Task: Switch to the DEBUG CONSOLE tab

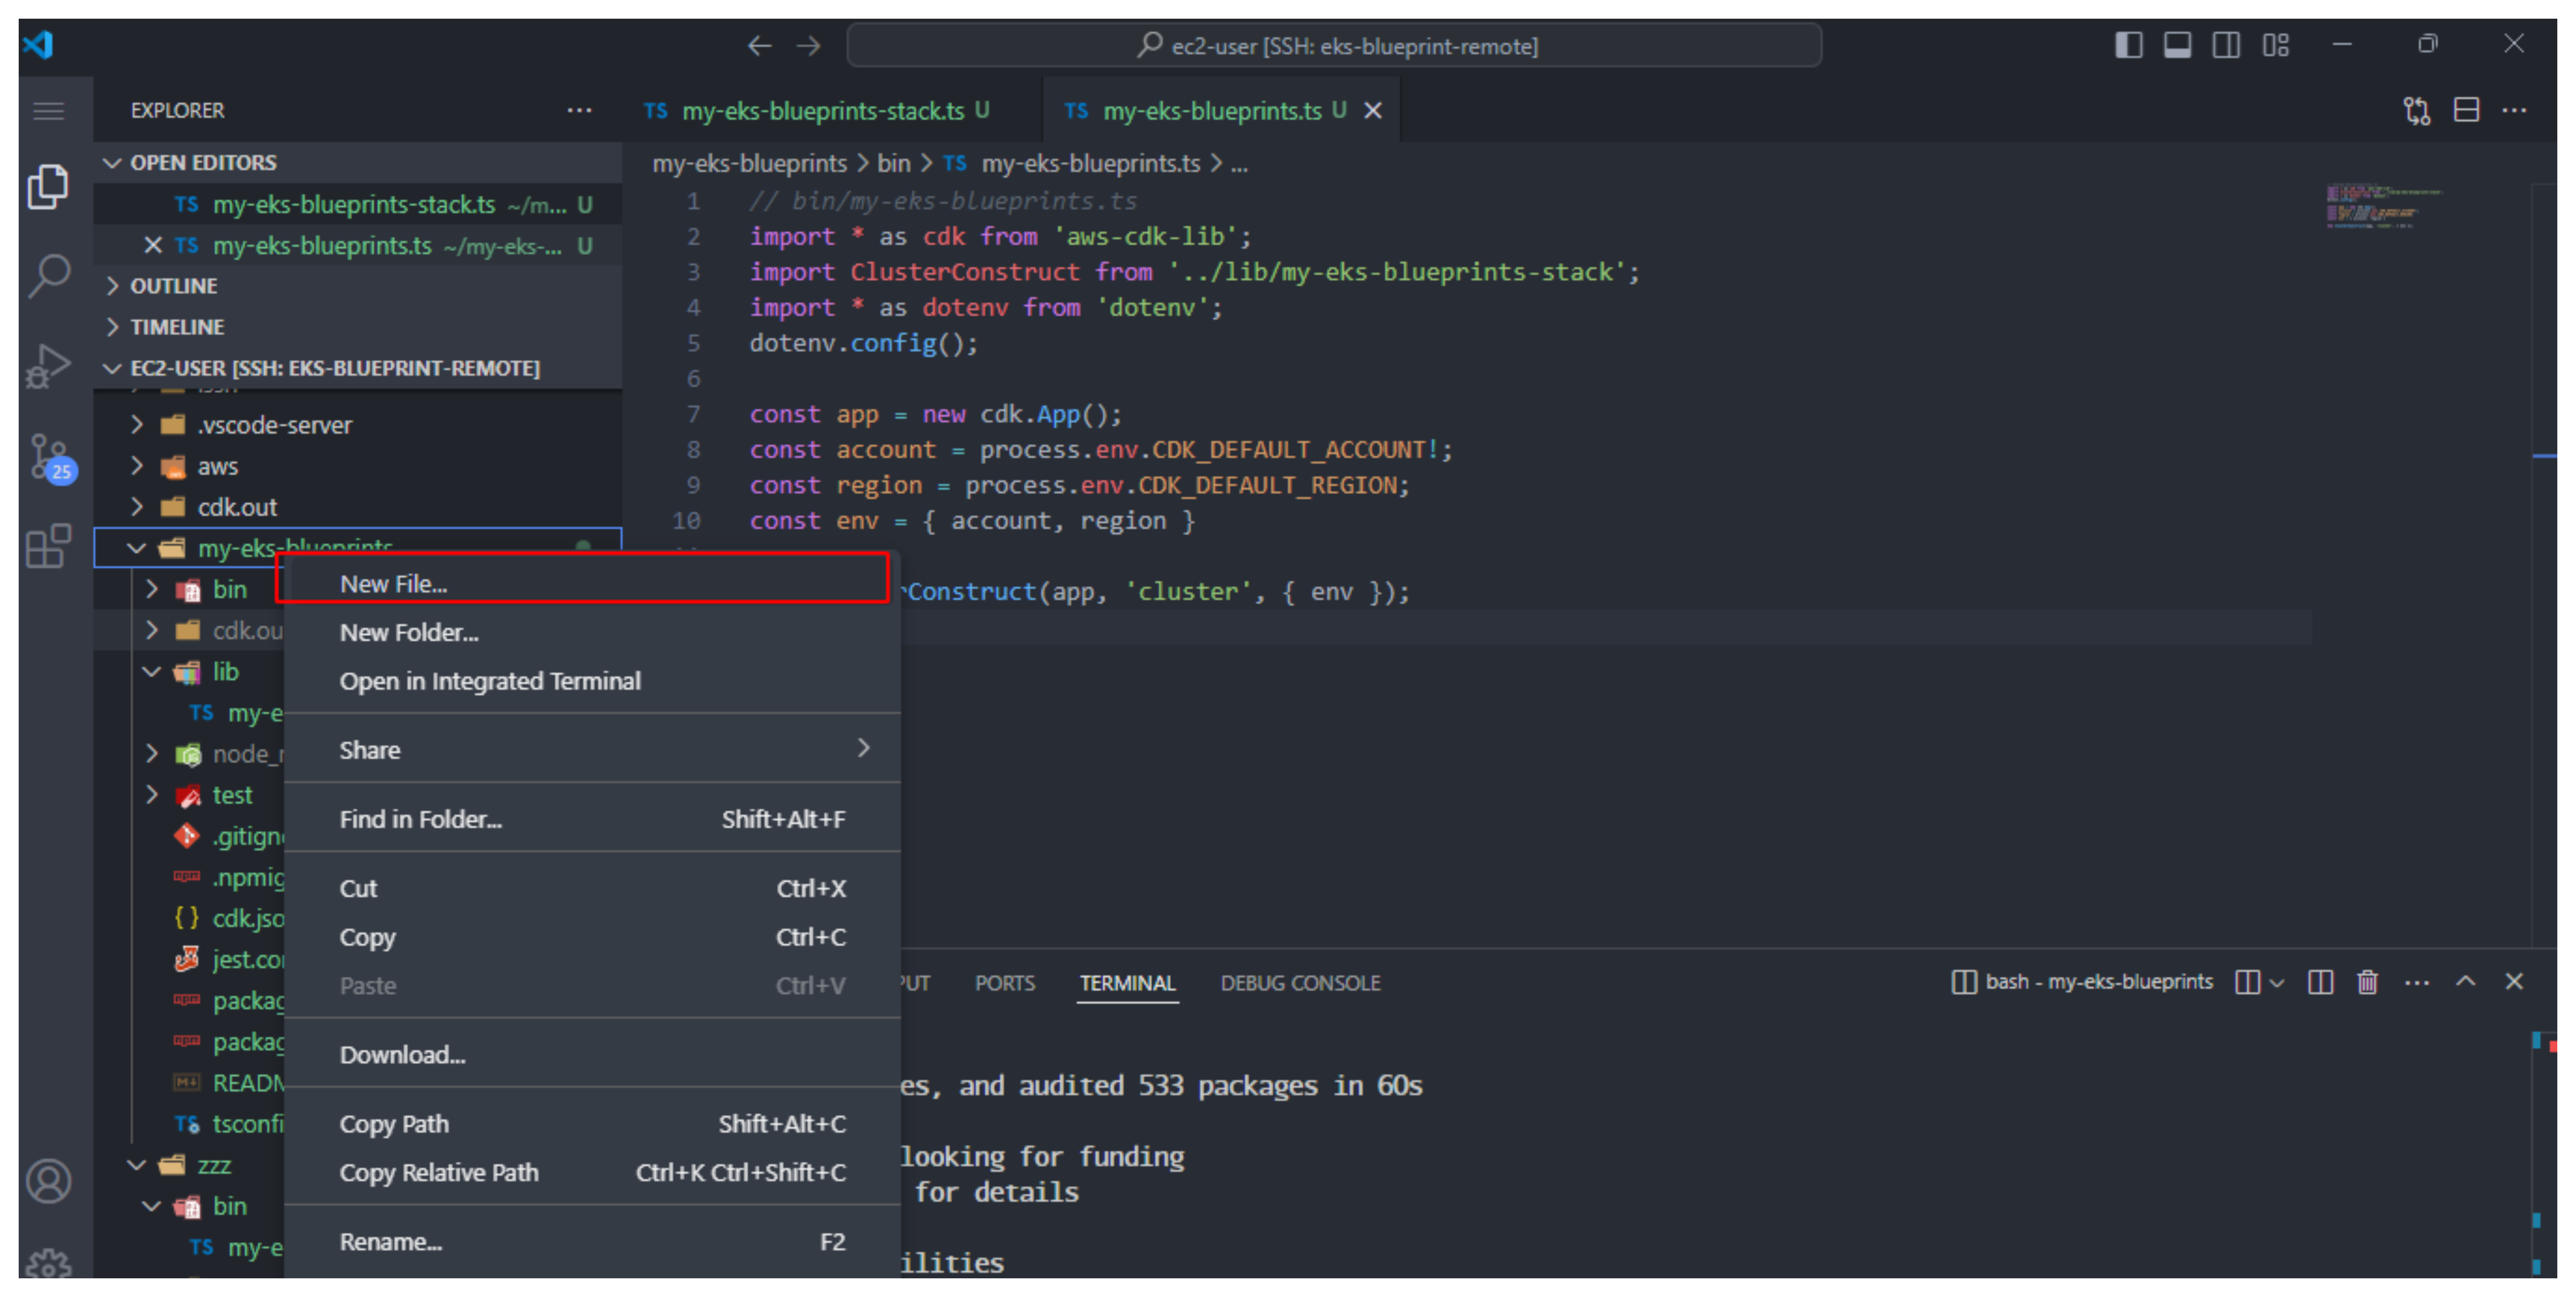Action: (x=1300, y=983)
